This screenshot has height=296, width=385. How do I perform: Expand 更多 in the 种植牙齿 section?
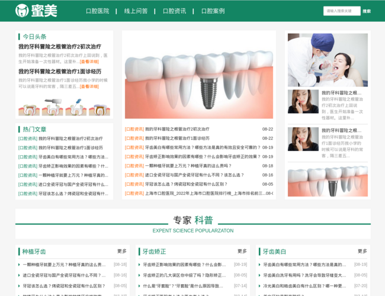[121, 251]
